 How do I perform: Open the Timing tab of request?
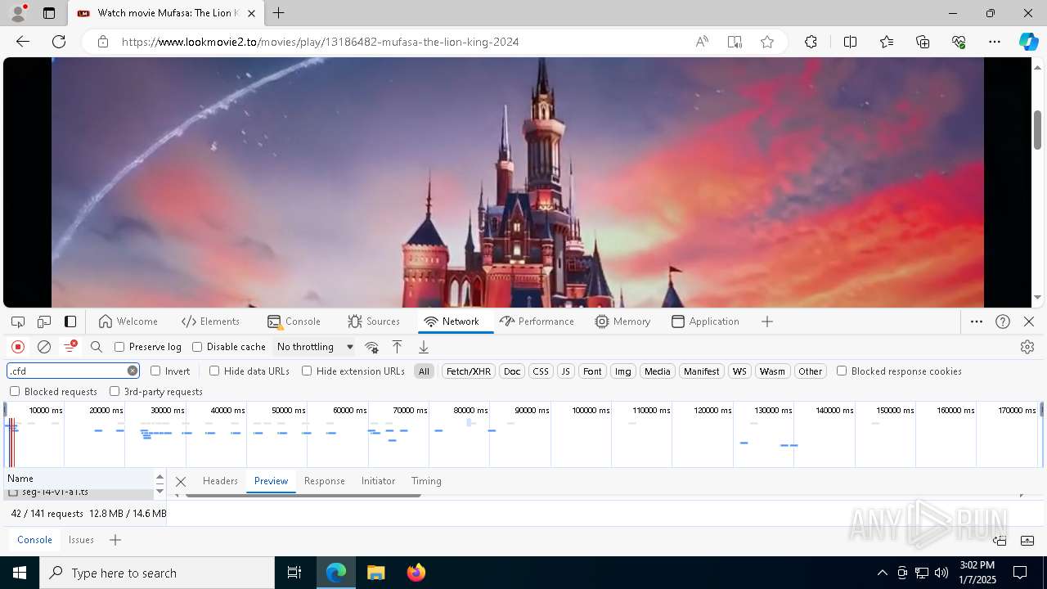[426, 481]
